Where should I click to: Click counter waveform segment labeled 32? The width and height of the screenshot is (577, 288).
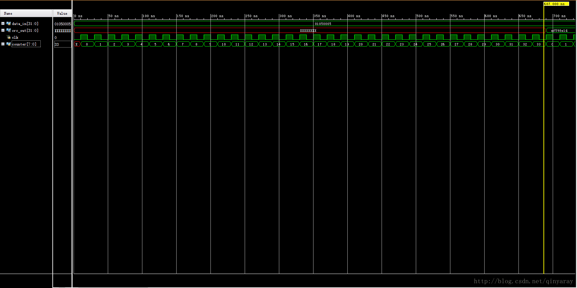tap(525, 44)
